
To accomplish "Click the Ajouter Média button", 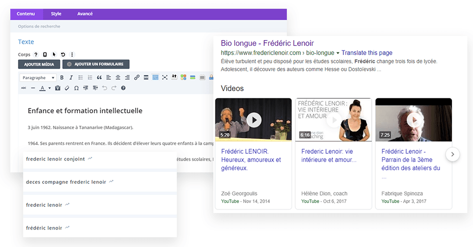I will click(x=39, y=64).
